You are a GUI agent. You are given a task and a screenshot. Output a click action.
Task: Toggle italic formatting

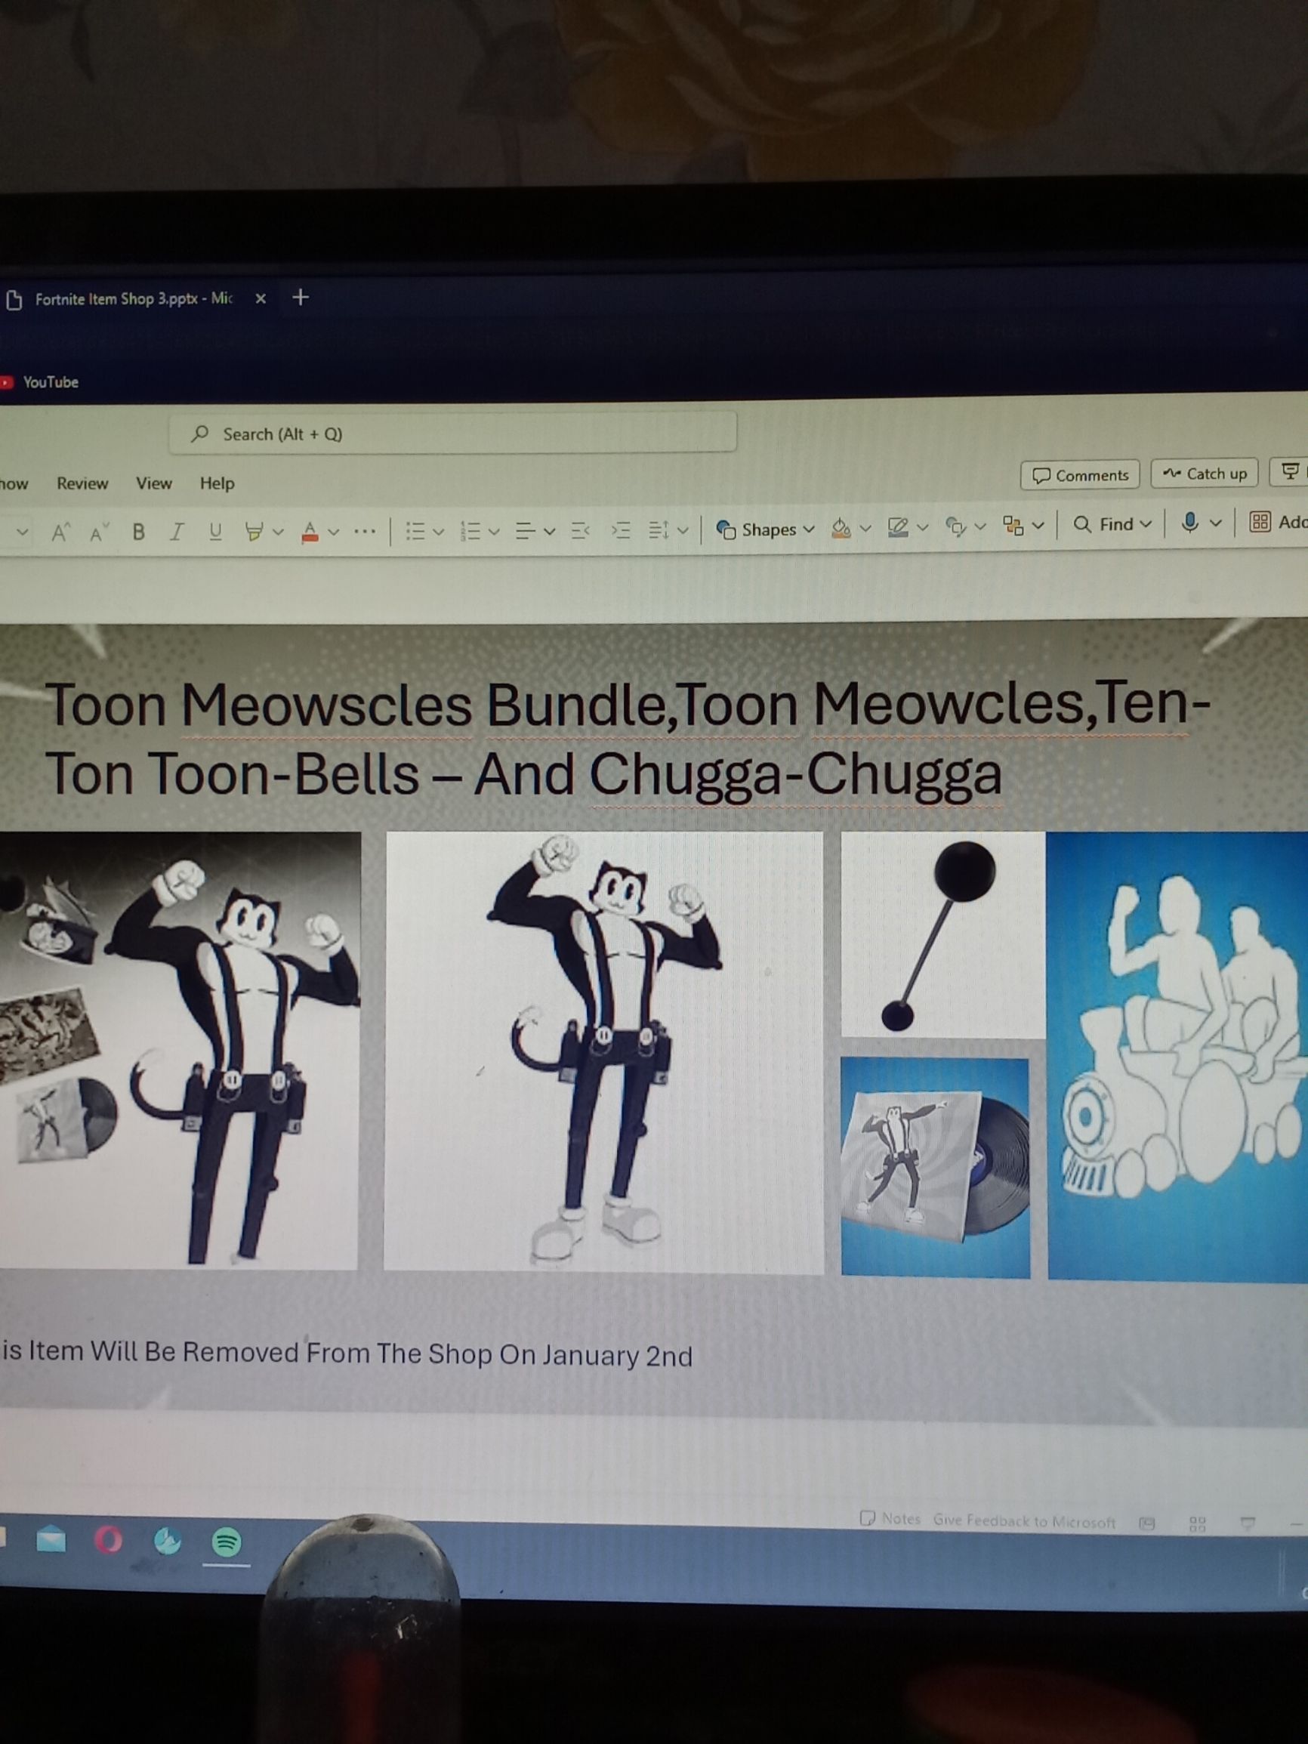coord(177,532)
